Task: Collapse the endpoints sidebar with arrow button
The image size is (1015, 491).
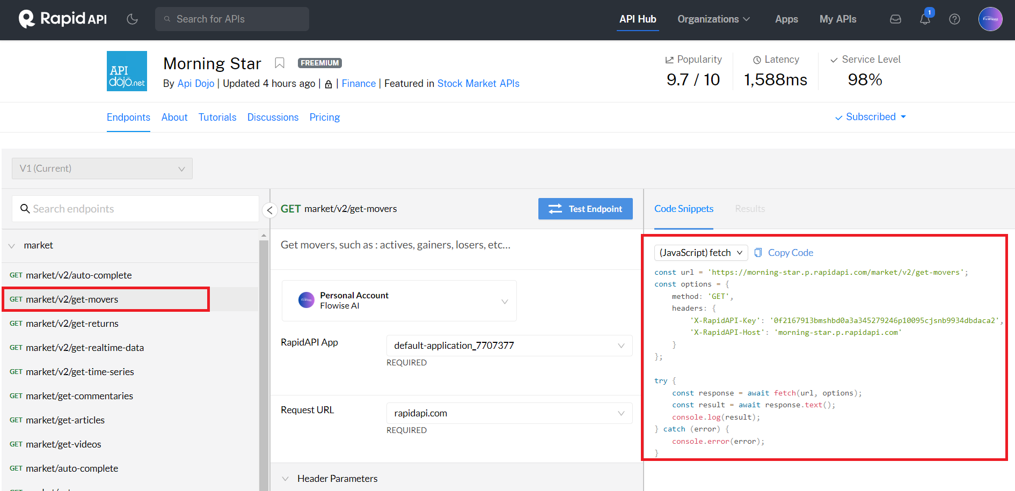Action: 270,210
